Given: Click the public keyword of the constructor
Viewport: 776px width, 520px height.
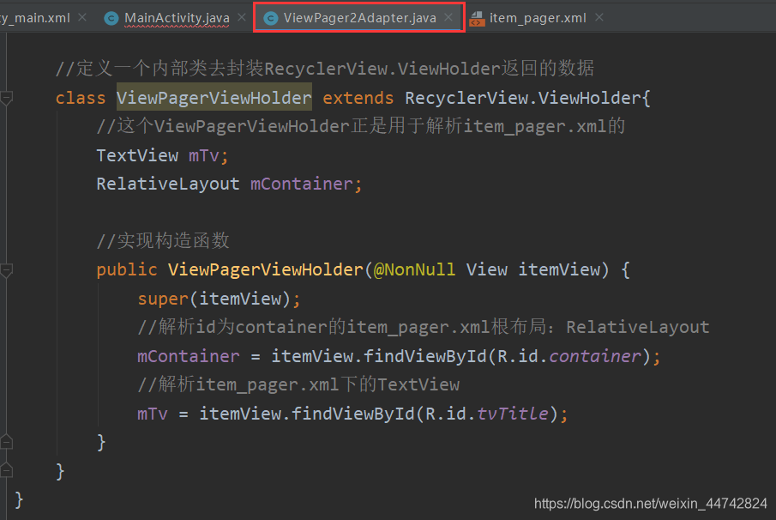Looking at the screenshot, I should pyautogui.click(x=127, y=270).
